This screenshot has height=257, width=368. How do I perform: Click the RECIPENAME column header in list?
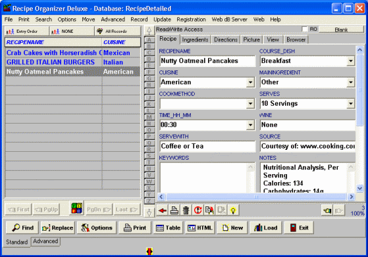point(53,42)
